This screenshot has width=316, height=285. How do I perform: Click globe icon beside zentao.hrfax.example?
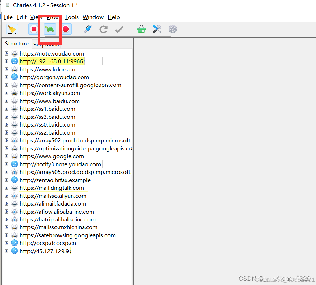click(x=14, y=180)
